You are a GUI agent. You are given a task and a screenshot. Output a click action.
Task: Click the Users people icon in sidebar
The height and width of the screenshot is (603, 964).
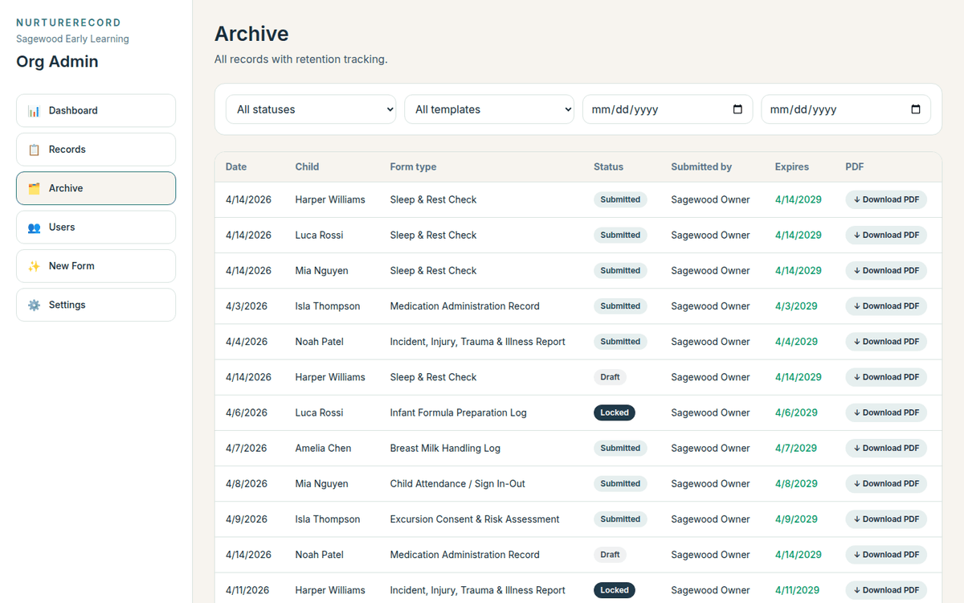pyautogui.click(x=34, y=228)
